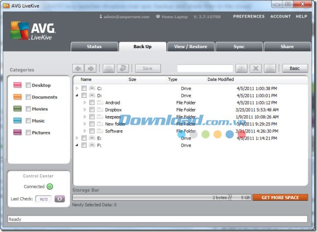Expand the E: drive node

click(77, 138)
